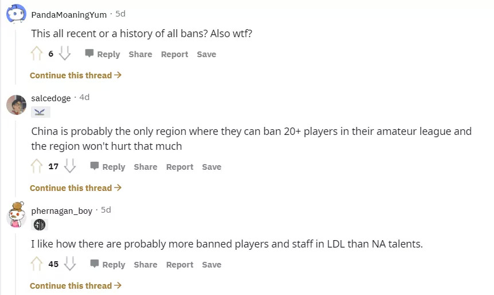Click salcedoge's team flair icon
The height and width of the screenshot is (295, 494).
click(39, 112)
